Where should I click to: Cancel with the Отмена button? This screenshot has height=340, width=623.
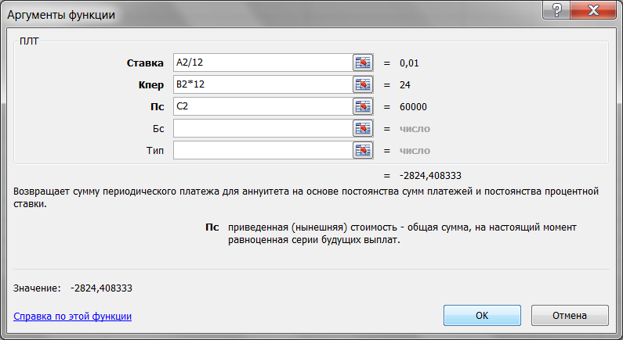point(570,316)
